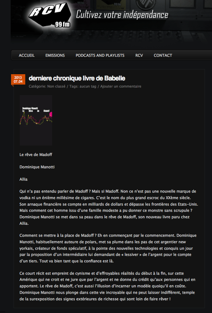Click the Ajouter un commentaire link
The height and width of the screenshot is (313, 212).
[121, 86]
